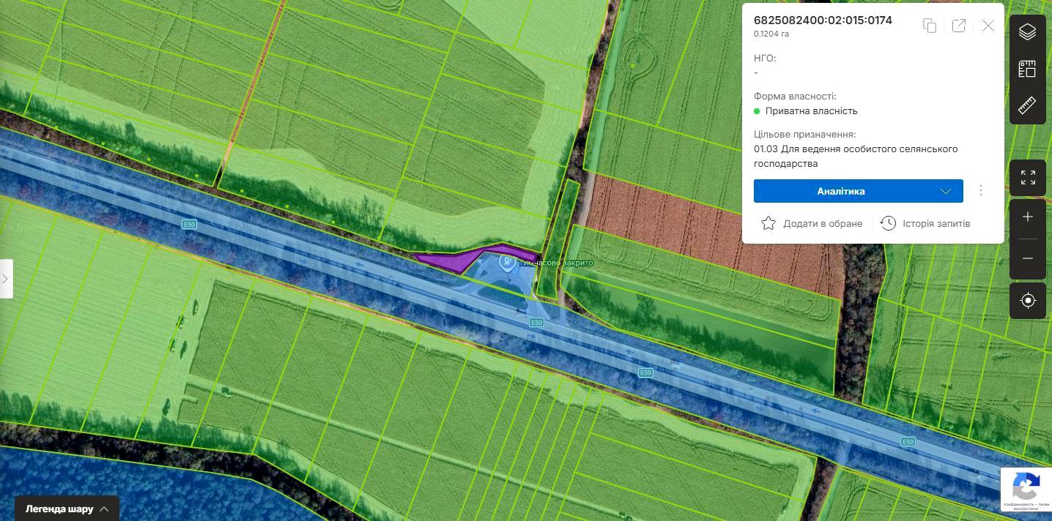Zoom in on the map
The height and width of the screenshot is (521, 1052).
point(1027,217)
